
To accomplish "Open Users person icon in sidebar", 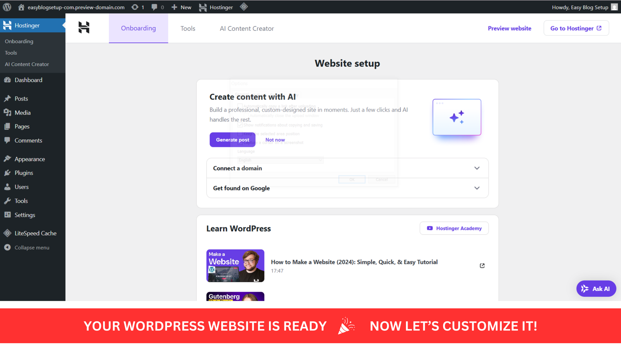I will click(7, 187).
